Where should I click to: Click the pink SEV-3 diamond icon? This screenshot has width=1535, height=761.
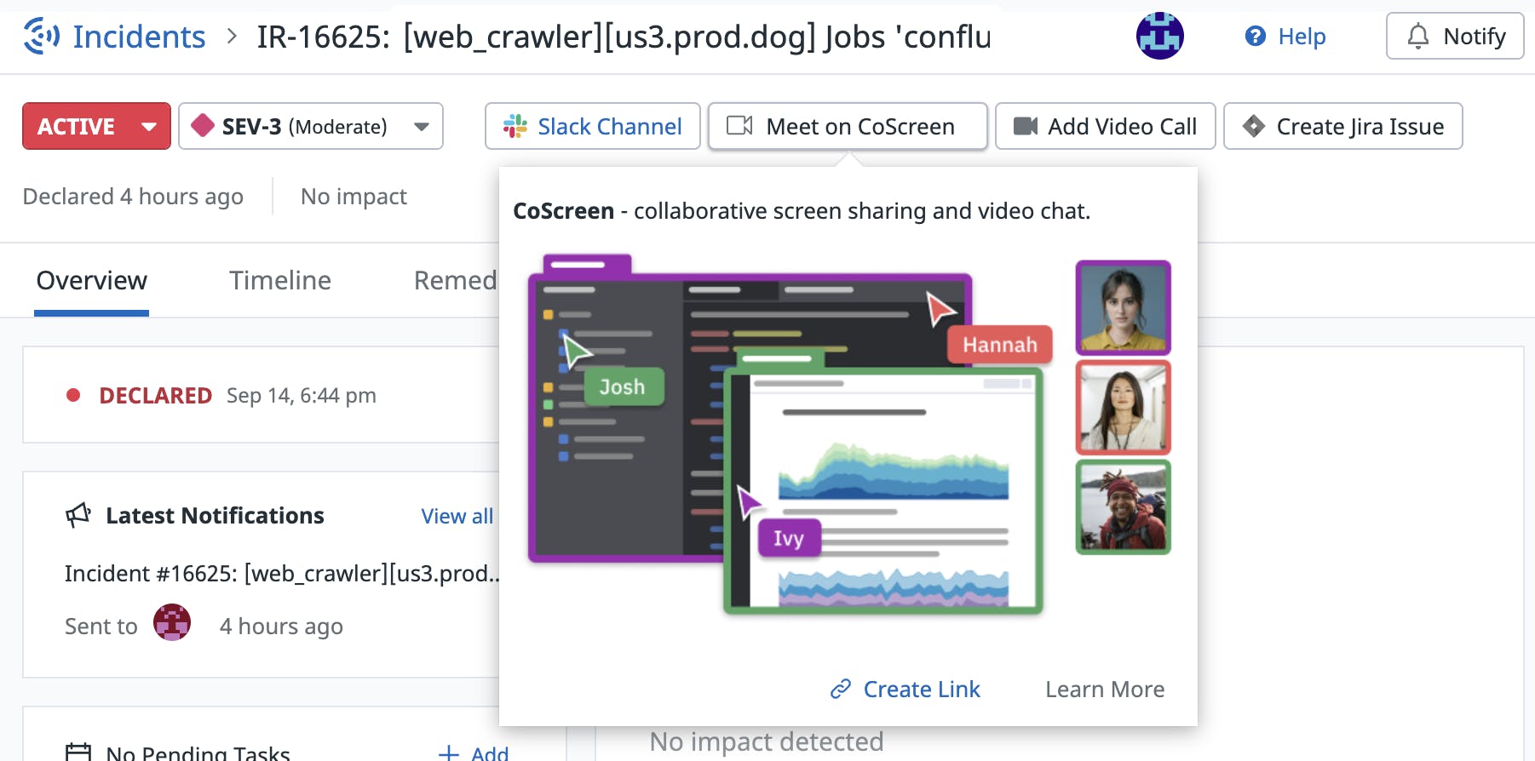point(203,126)
